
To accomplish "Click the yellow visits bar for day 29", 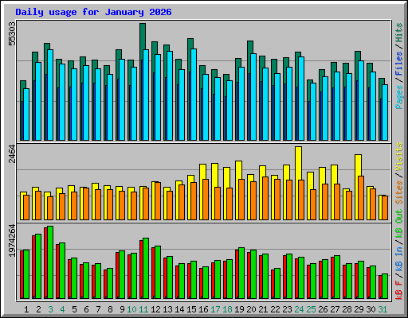I will pos(358,165).
